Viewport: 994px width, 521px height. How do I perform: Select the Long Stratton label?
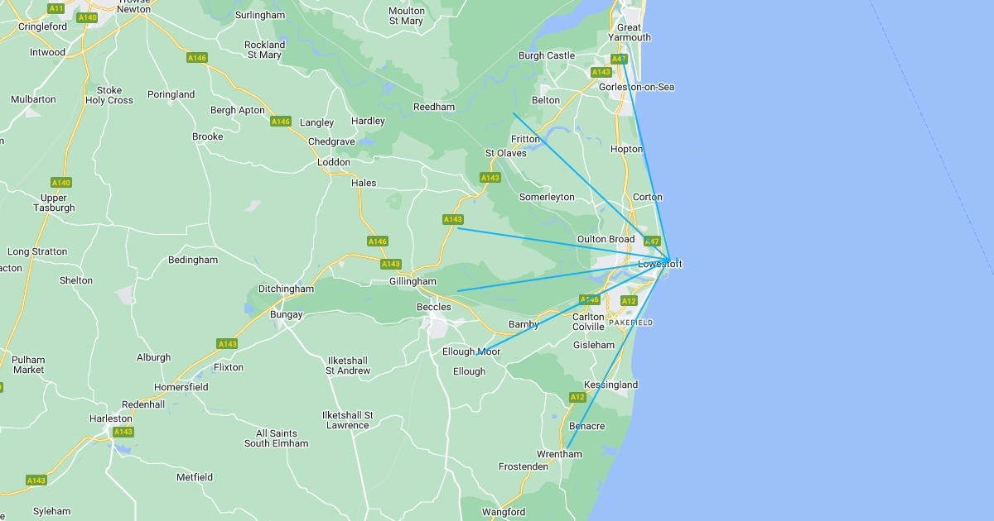coord(37,251)
